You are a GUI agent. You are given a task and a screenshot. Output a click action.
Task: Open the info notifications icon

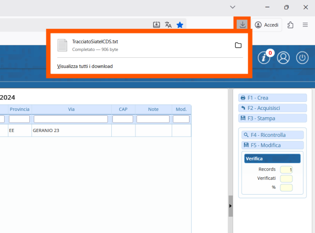265,58
